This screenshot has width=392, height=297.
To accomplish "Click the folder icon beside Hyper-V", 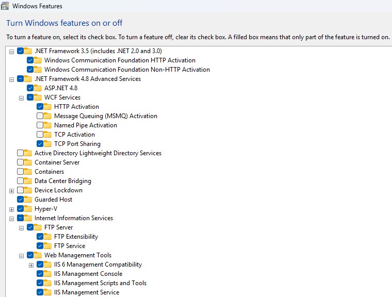I will pyautogui.click(x=28, y=209).
